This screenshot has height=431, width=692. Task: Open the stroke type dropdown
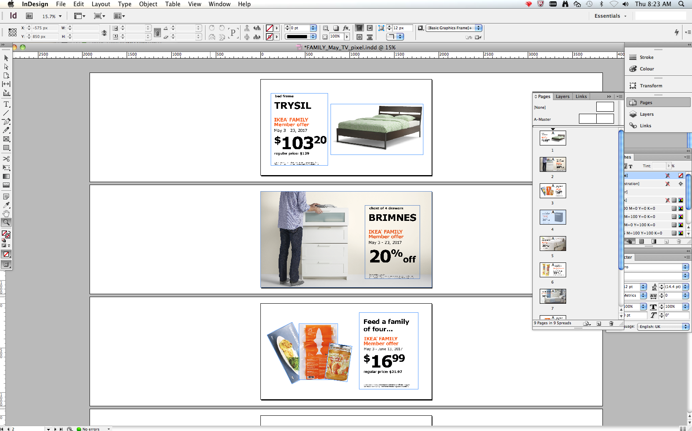point(313,37)
